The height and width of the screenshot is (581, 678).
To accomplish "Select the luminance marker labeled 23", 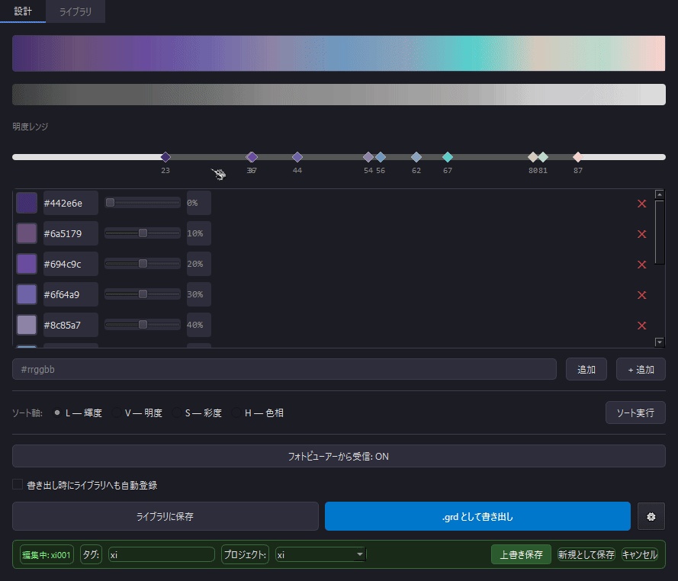I will 165,157.
